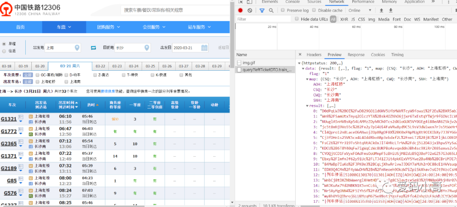Switch to the Timing tab

click(x=397, y=55)
